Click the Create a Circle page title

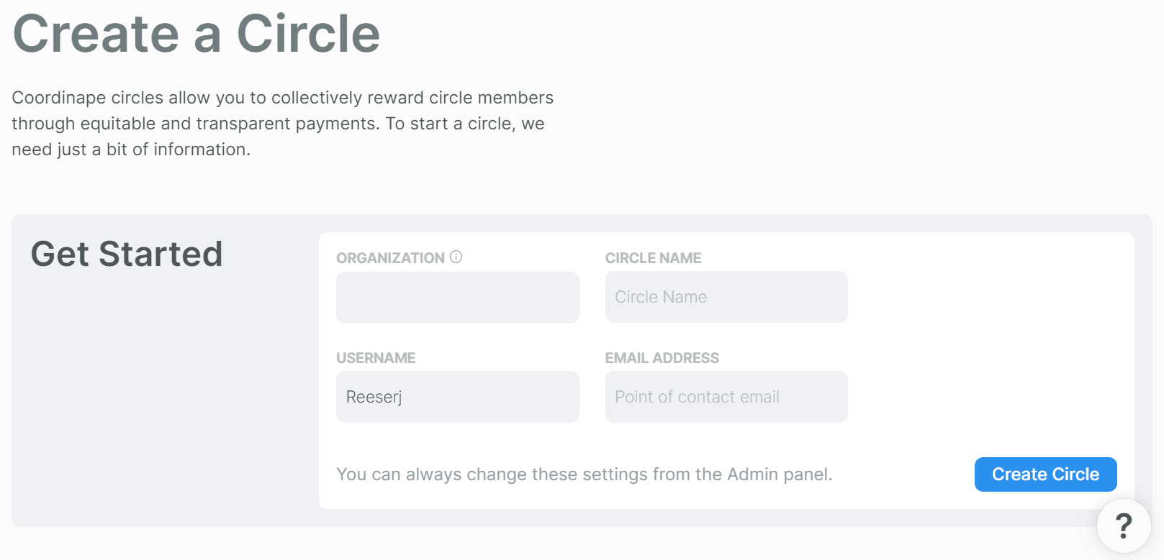[197, 34]
